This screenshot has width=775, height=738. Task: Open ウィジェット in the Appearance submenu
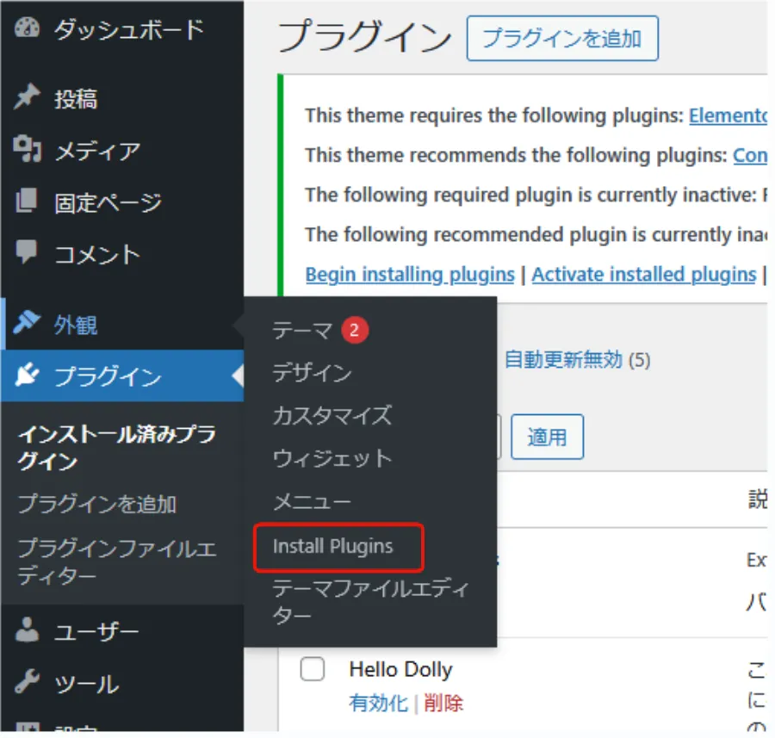point(332,459)
